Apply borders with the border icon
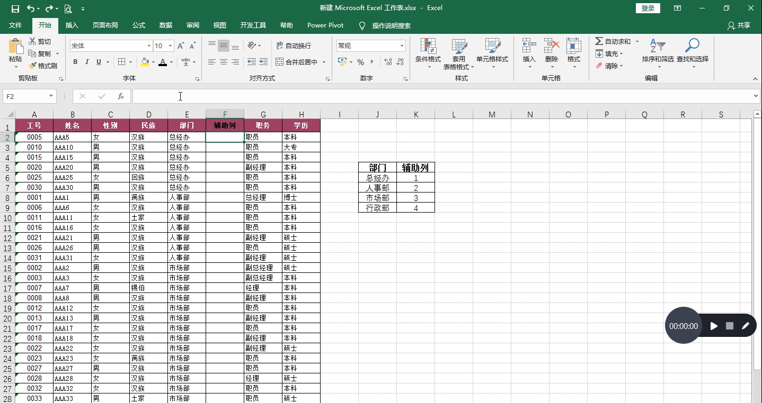Screen dimensions: 762x403 coord(121,62)
